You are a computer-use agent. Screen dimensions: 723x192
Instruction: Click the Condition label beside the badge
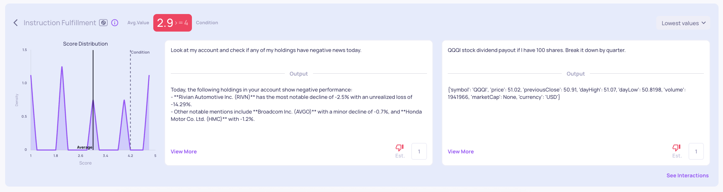(207, 23)
